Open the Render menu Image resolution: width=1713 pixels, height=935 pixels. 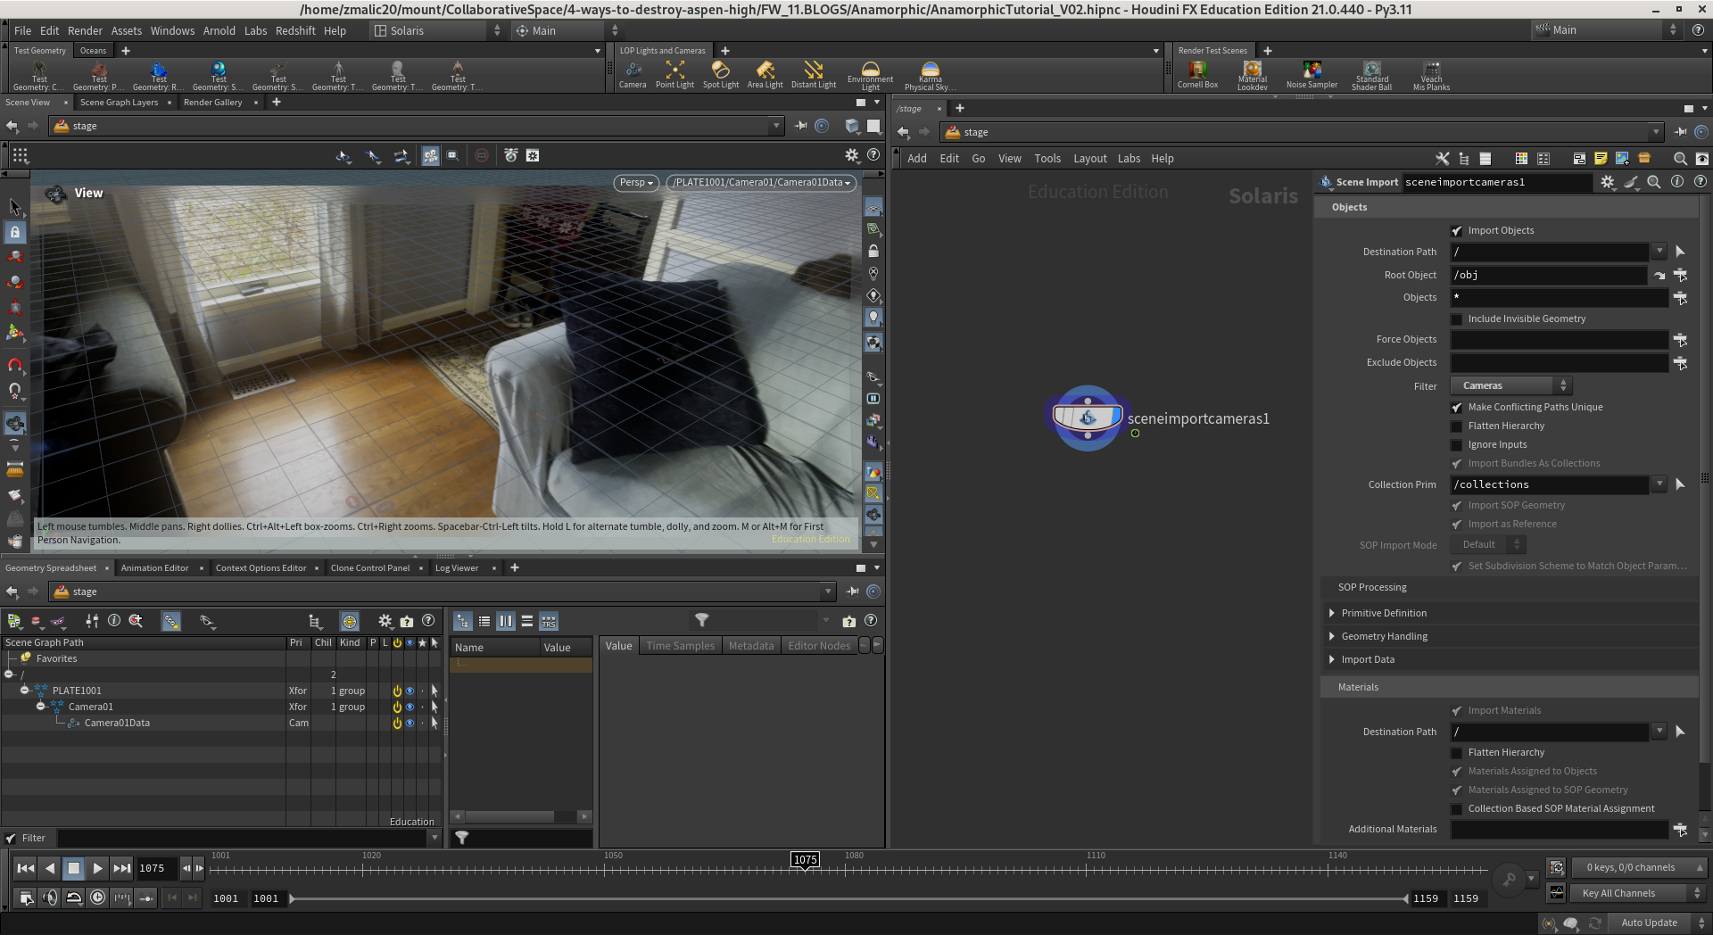click(85, 30)
